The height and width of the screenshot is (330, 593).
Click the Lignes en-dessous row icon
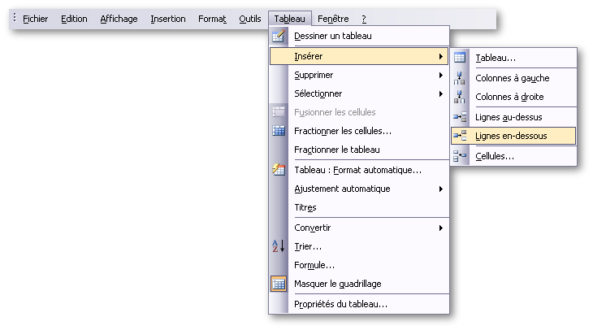460,136
